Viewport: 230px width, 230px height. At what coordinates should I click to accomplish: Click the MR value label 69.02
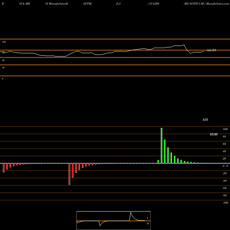214,134
